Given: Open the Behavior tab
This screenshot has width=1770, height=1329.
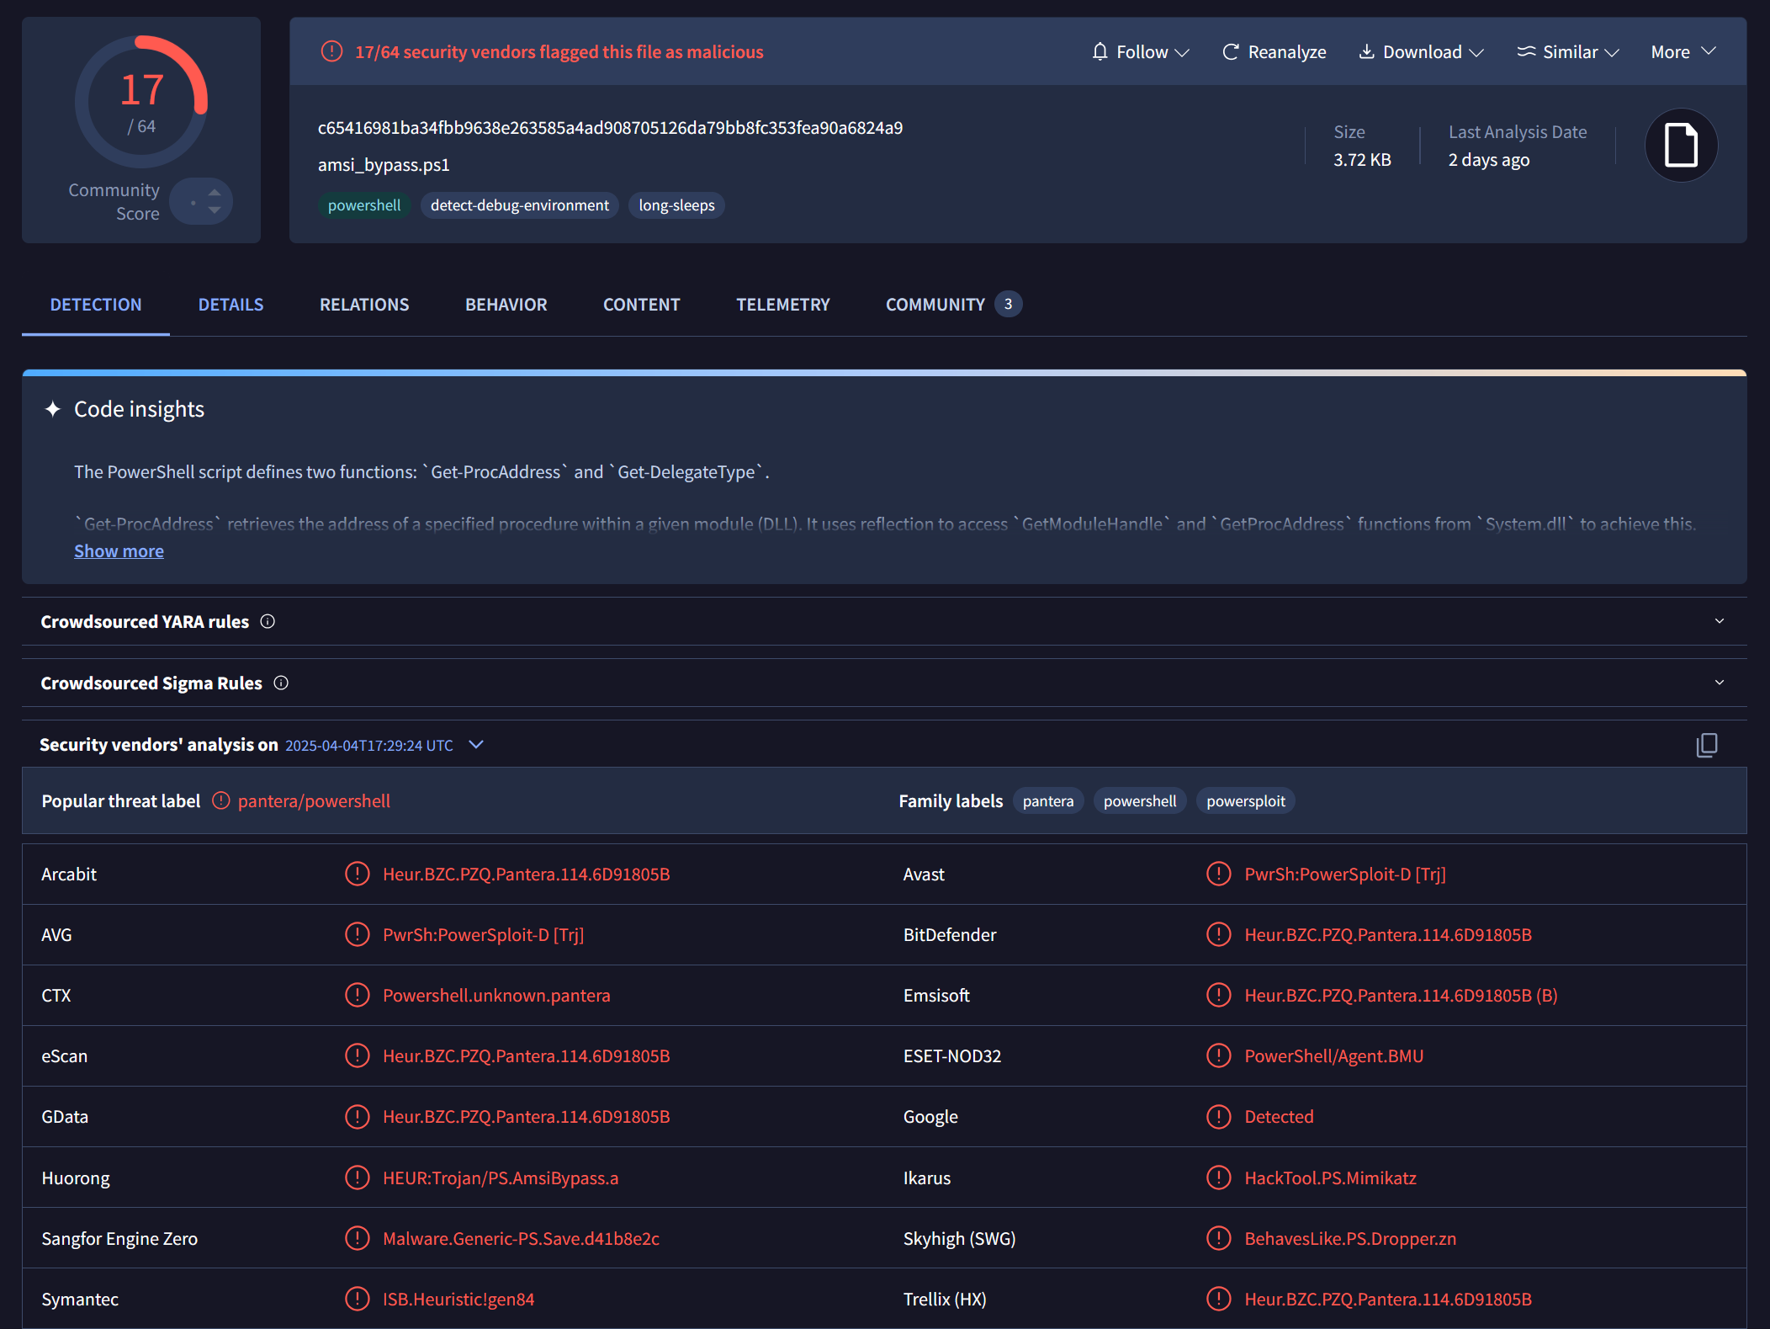Looking at the screenshot, I should [506, 304].
